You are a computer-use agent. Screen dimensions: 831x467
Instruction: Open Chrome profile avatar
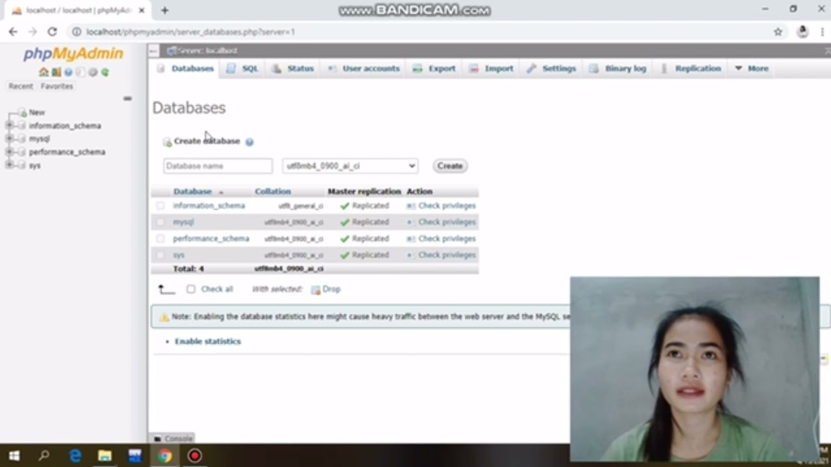click(x=802, y=31)
